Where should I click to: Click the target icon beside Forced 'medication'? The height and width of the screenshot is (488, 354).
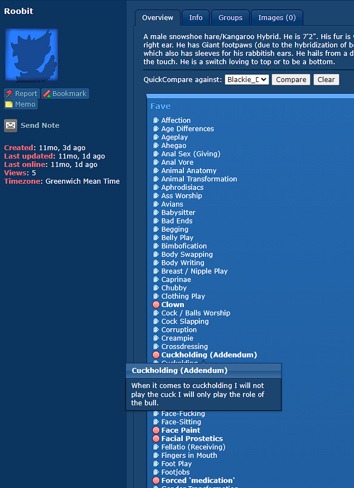click(x=156, y=481)
